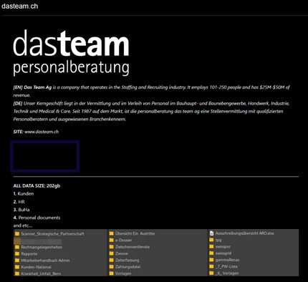Open the www.dasteam.ch site link

[42, 132]
